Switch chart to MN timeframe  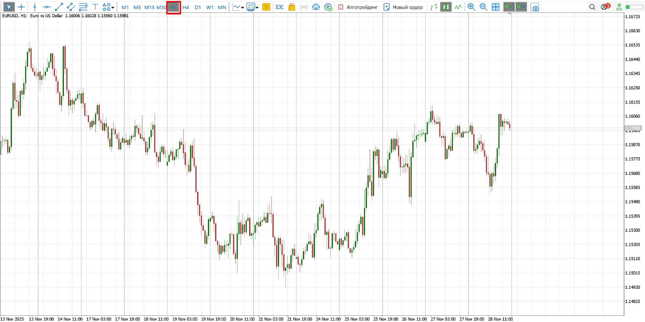point(222,7)
